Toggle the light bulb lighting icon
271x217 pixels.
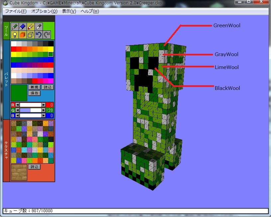pos(15,35)
